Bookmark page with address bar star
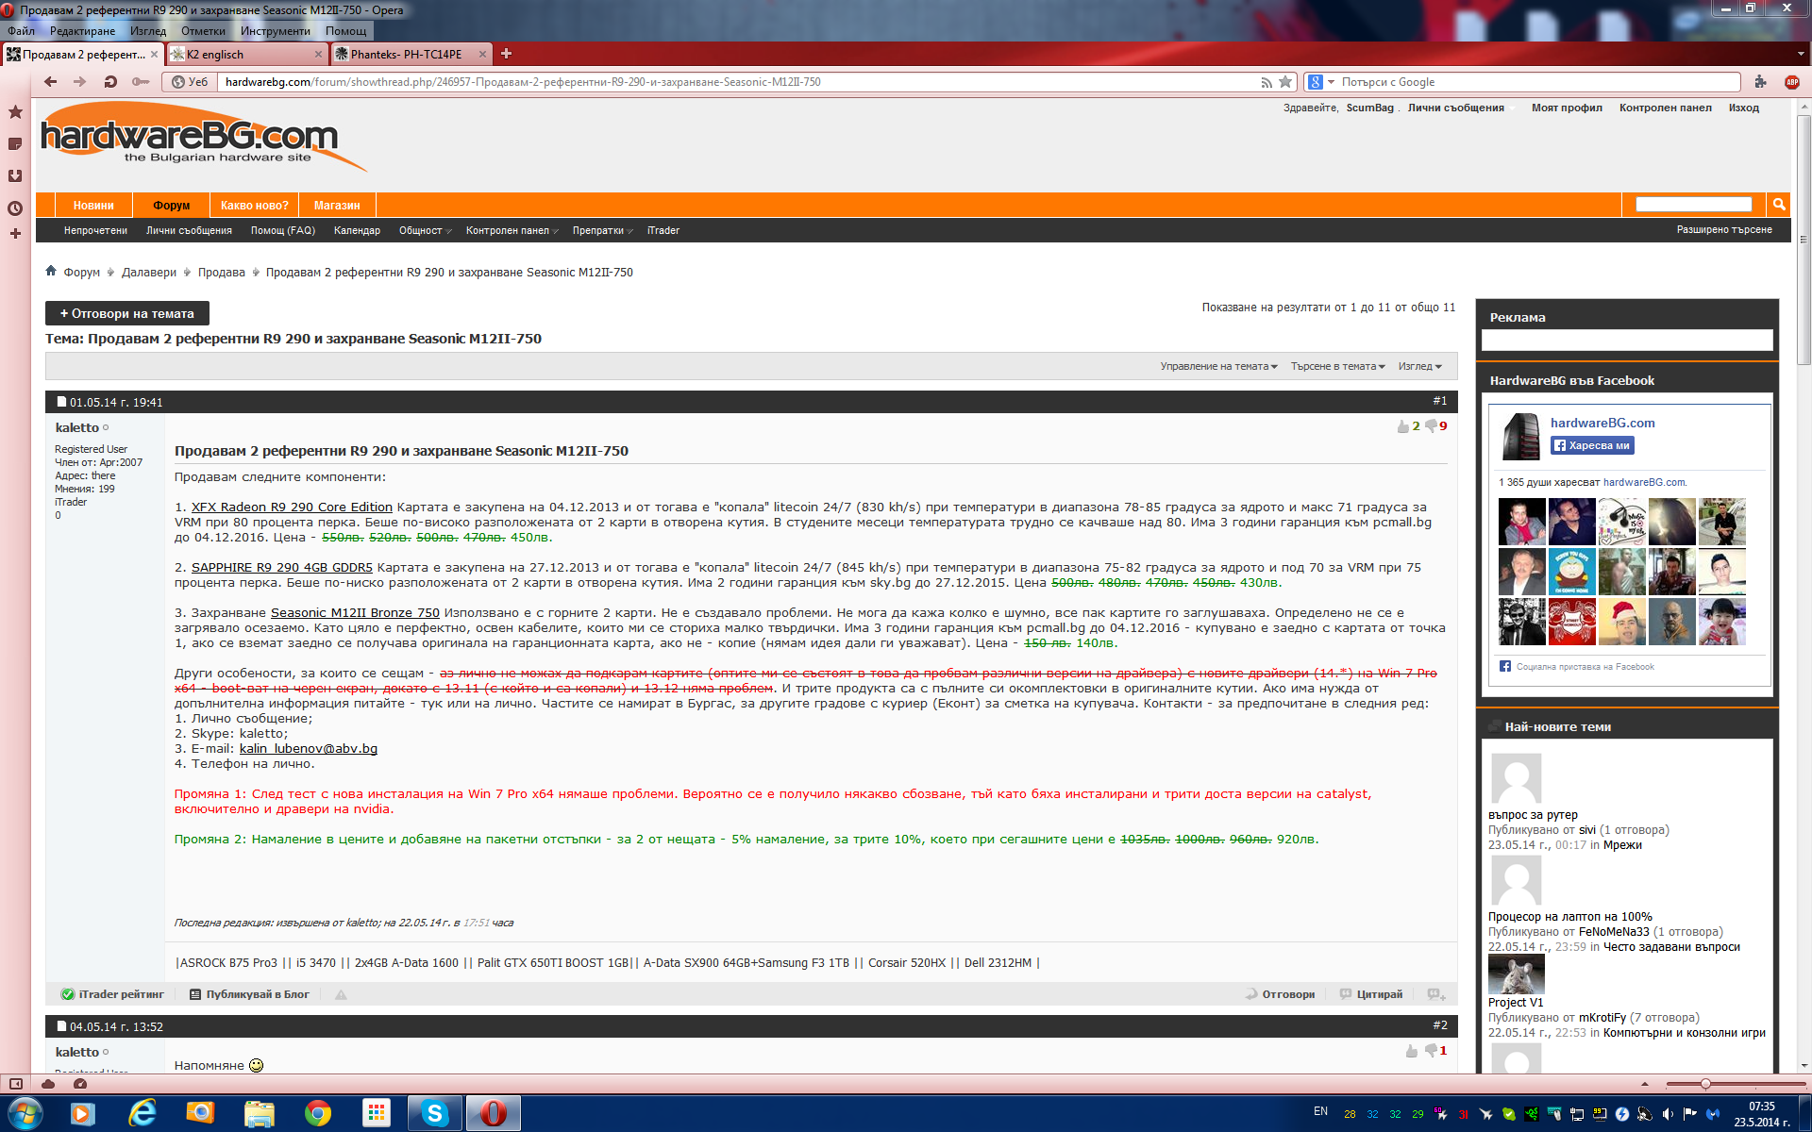The width and height of the screenshot is (1812, 1132). click(1285, 82)
